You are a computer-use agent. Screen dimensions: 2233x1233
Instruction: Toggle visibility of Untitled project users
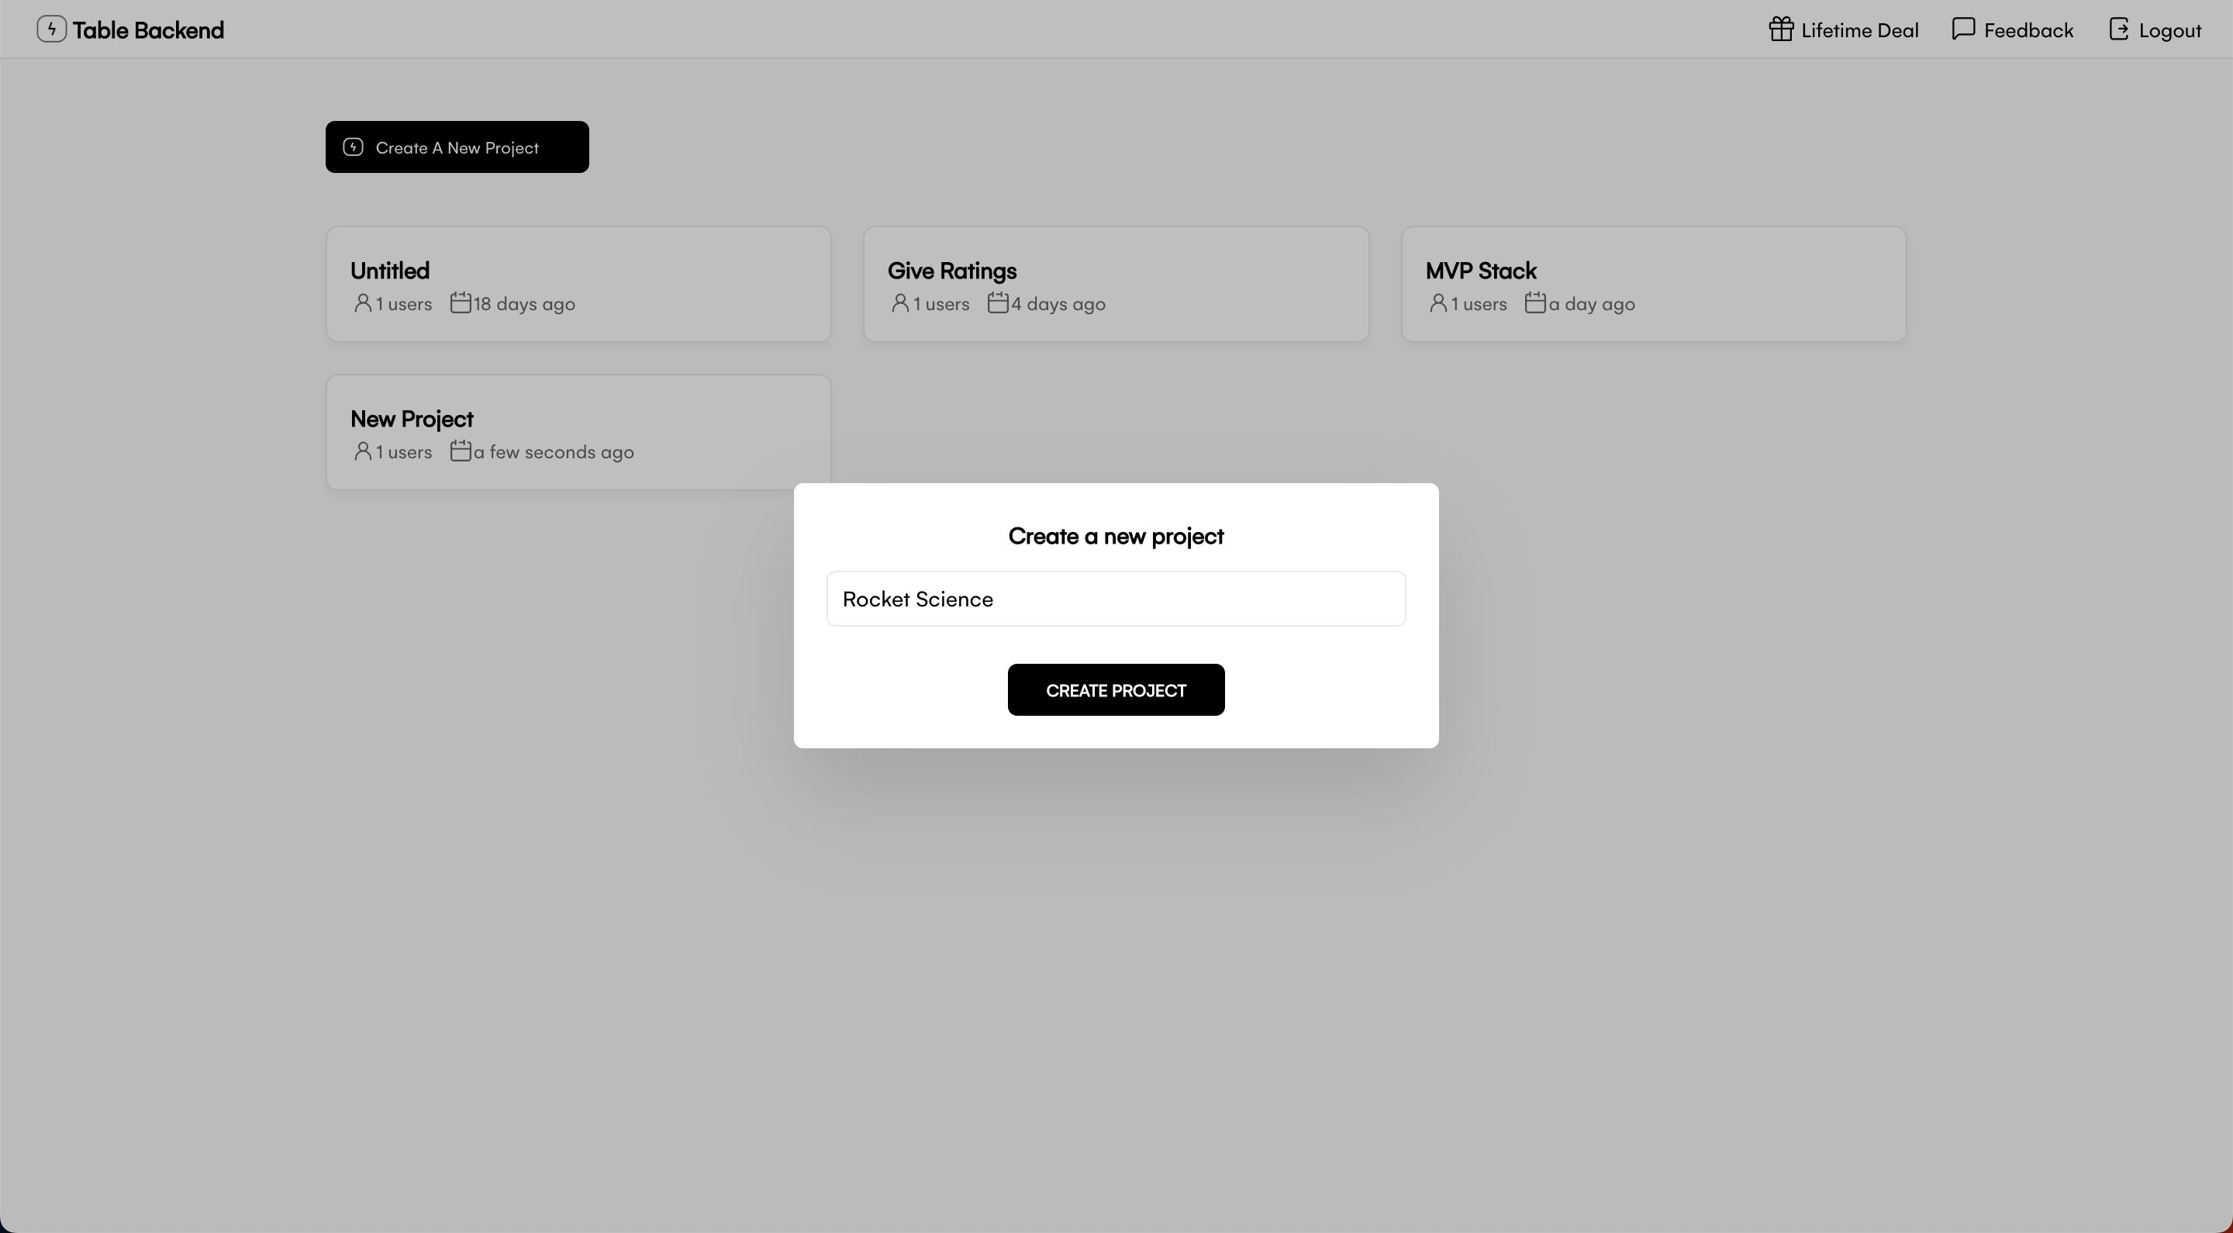(x=361, y=304)
